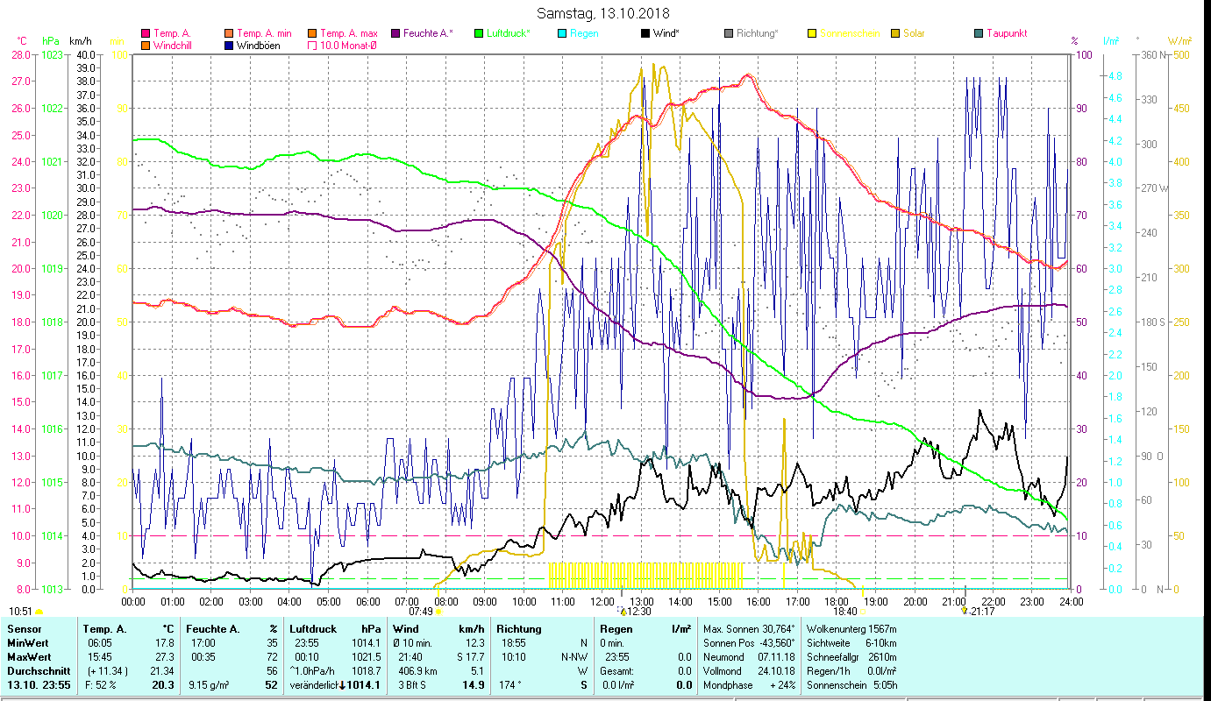This screenshot has height=701, width=1211.
Task: Click the purple Feuchte A. legend square
Action: click(x=395, y=34)
